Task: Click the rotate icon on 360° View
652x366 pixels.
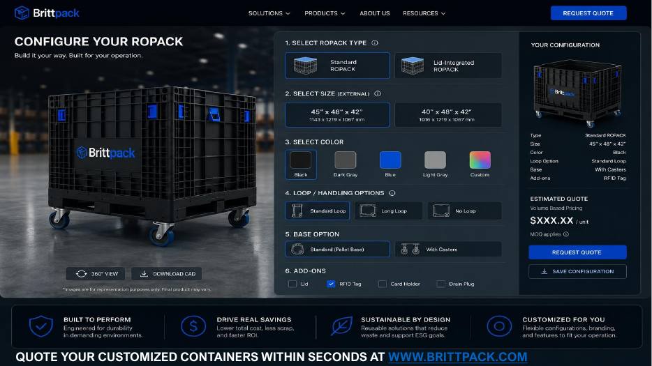Action: click(x=81, y=274)
